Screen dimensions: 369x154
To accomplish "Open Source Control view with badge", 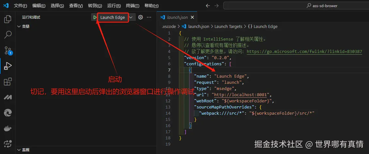I will (8, 50).
